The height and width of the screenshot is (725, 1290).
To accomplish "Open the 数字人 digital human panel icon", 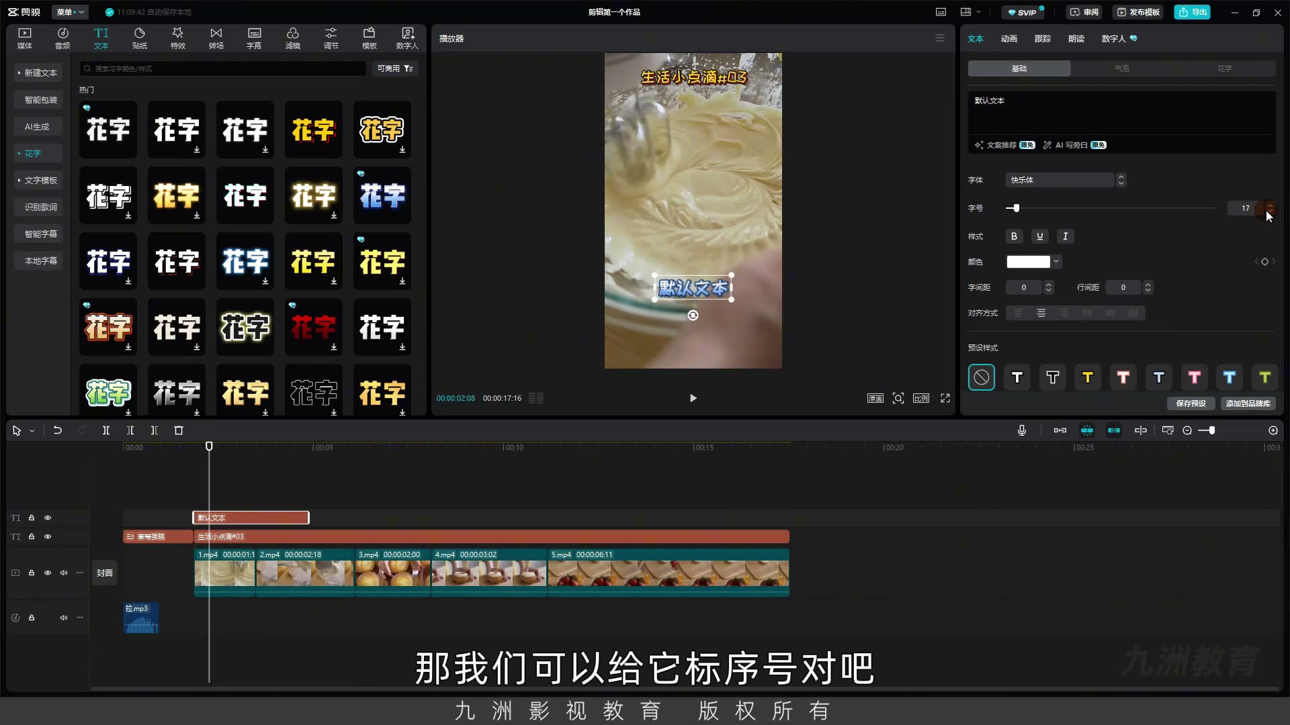I will point(407,38).
